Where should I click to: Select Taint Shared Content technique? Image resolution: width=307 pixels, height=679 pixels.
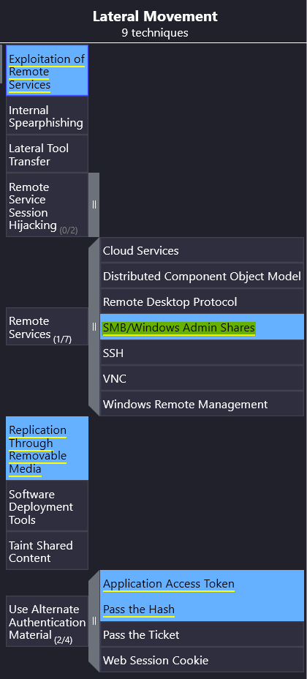point(47,551)
